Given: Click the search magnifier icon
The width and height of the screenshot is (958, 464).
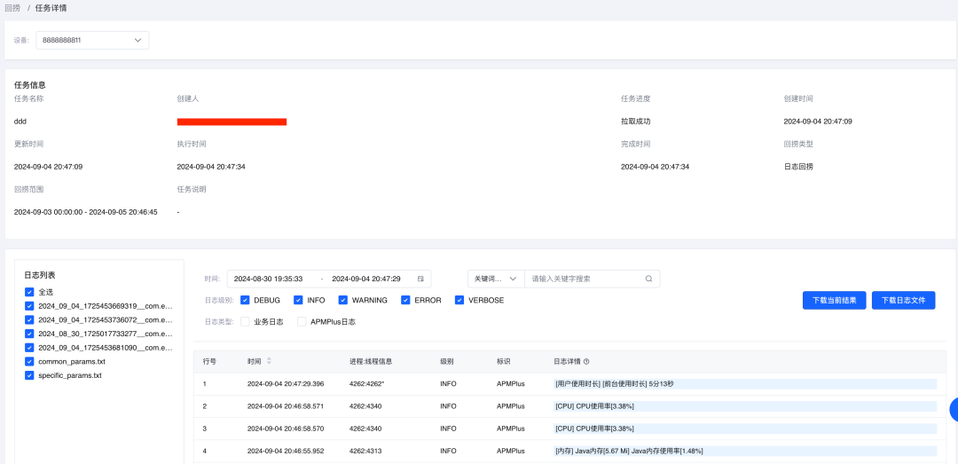Looking at the screenshot, I should coord(648,279).
